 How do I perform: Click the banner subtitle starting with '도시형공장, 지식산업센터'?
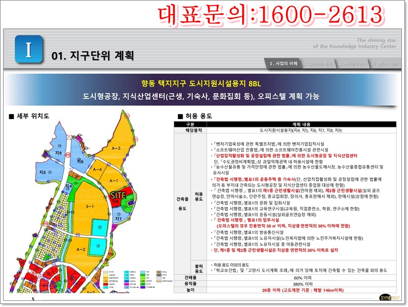point(201,96)
